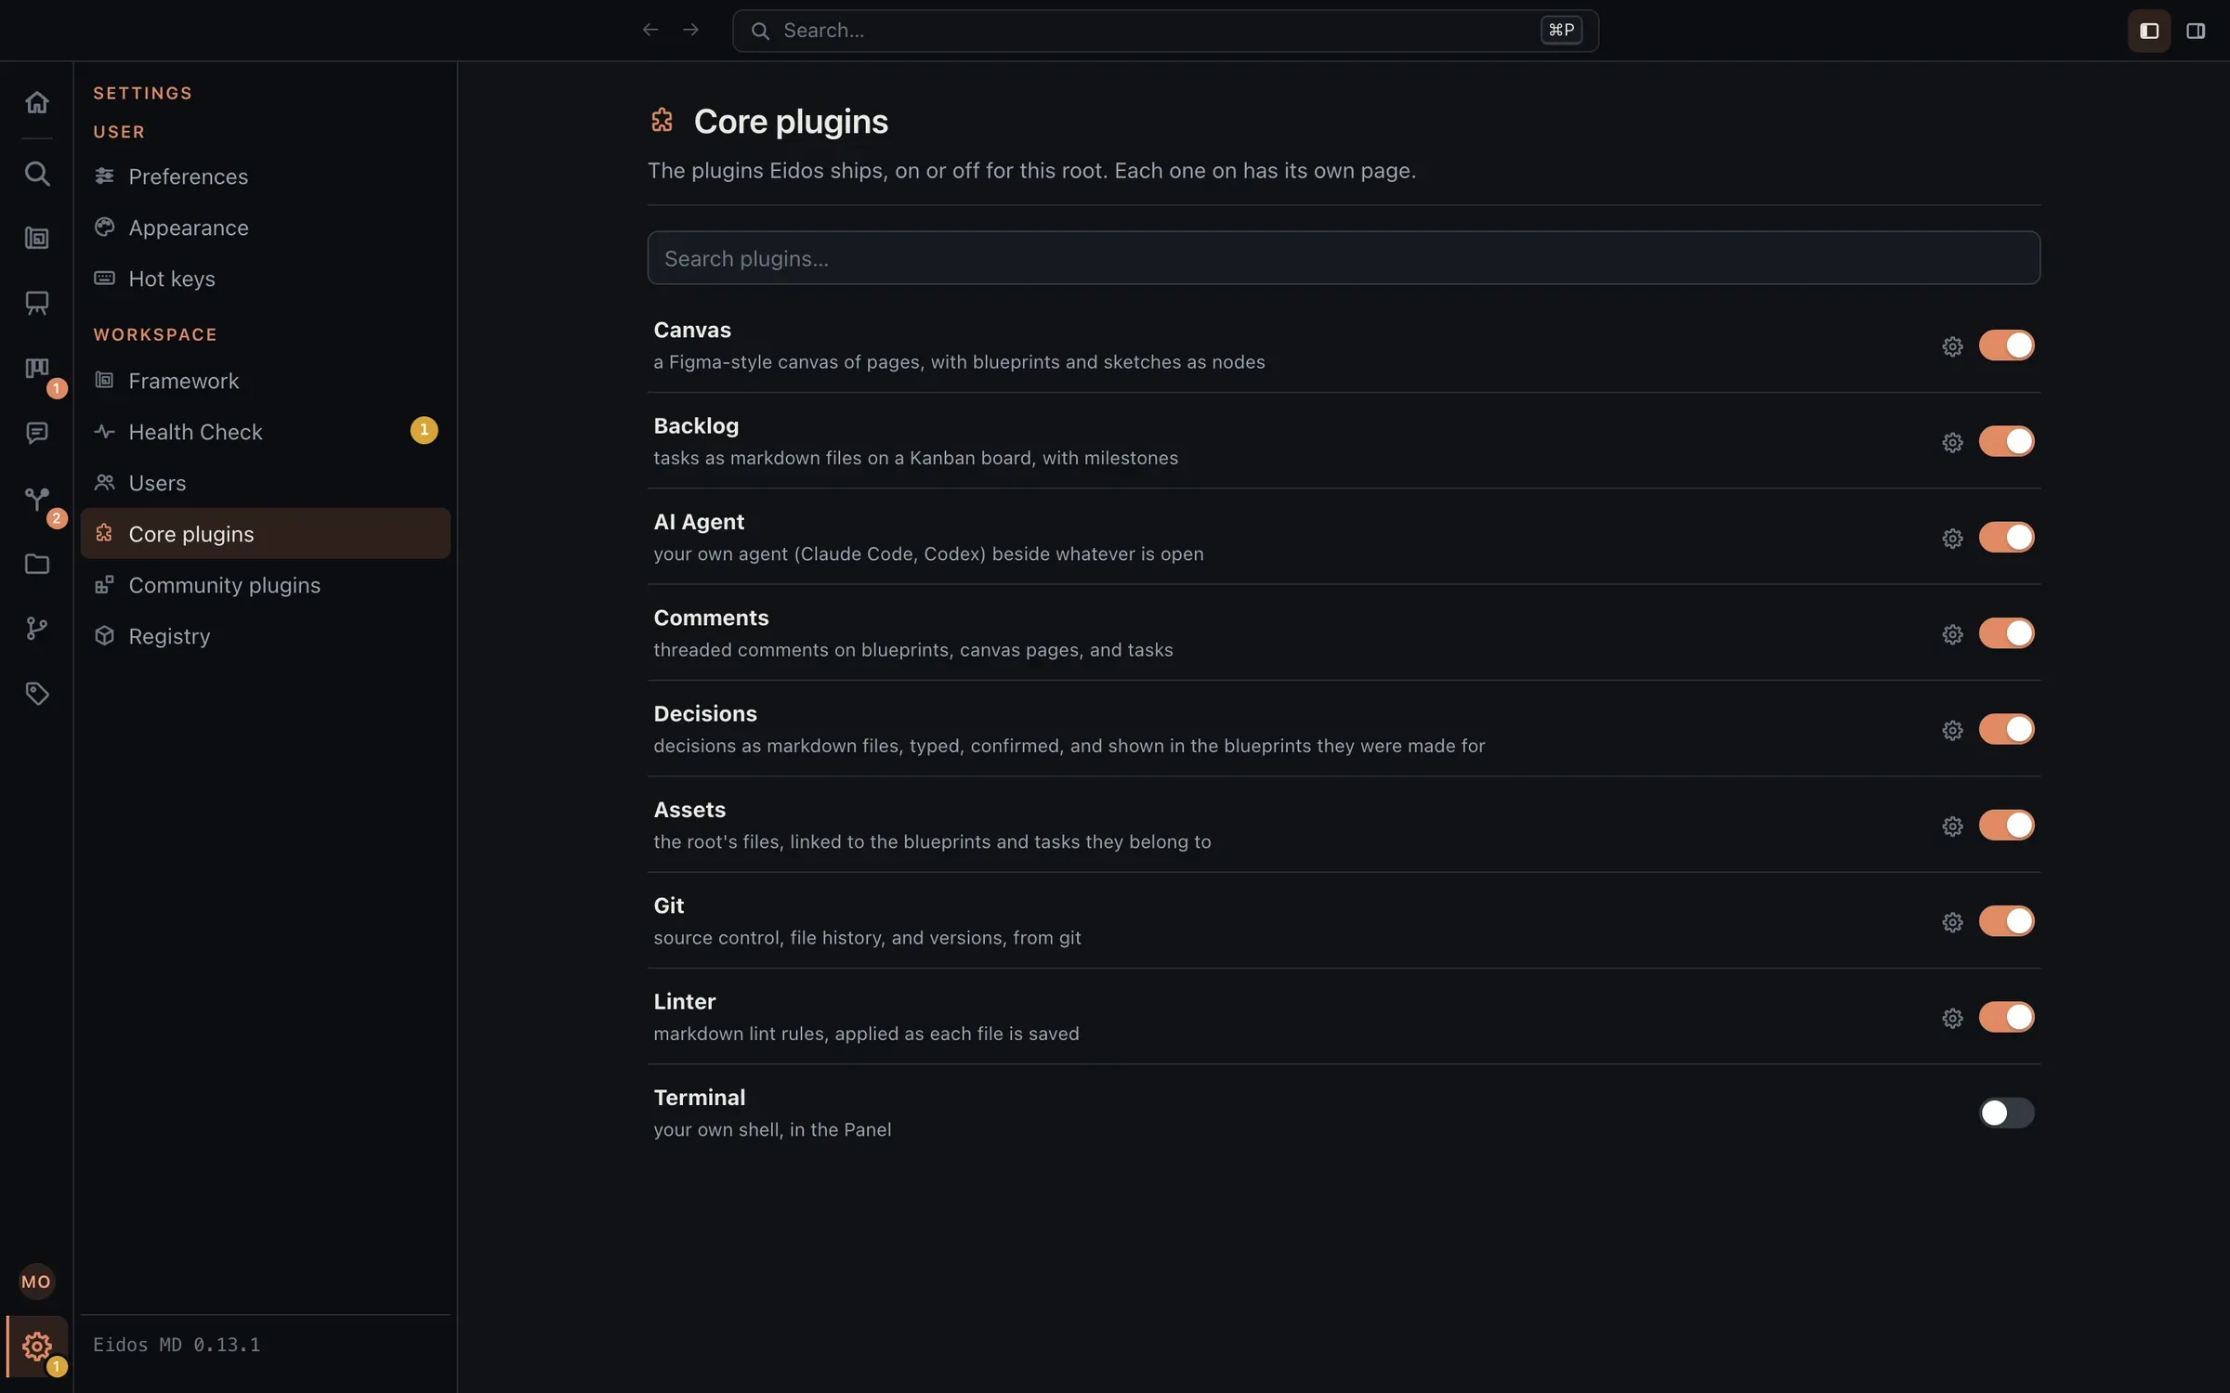Open Hot keys settings page

[265, 279]
